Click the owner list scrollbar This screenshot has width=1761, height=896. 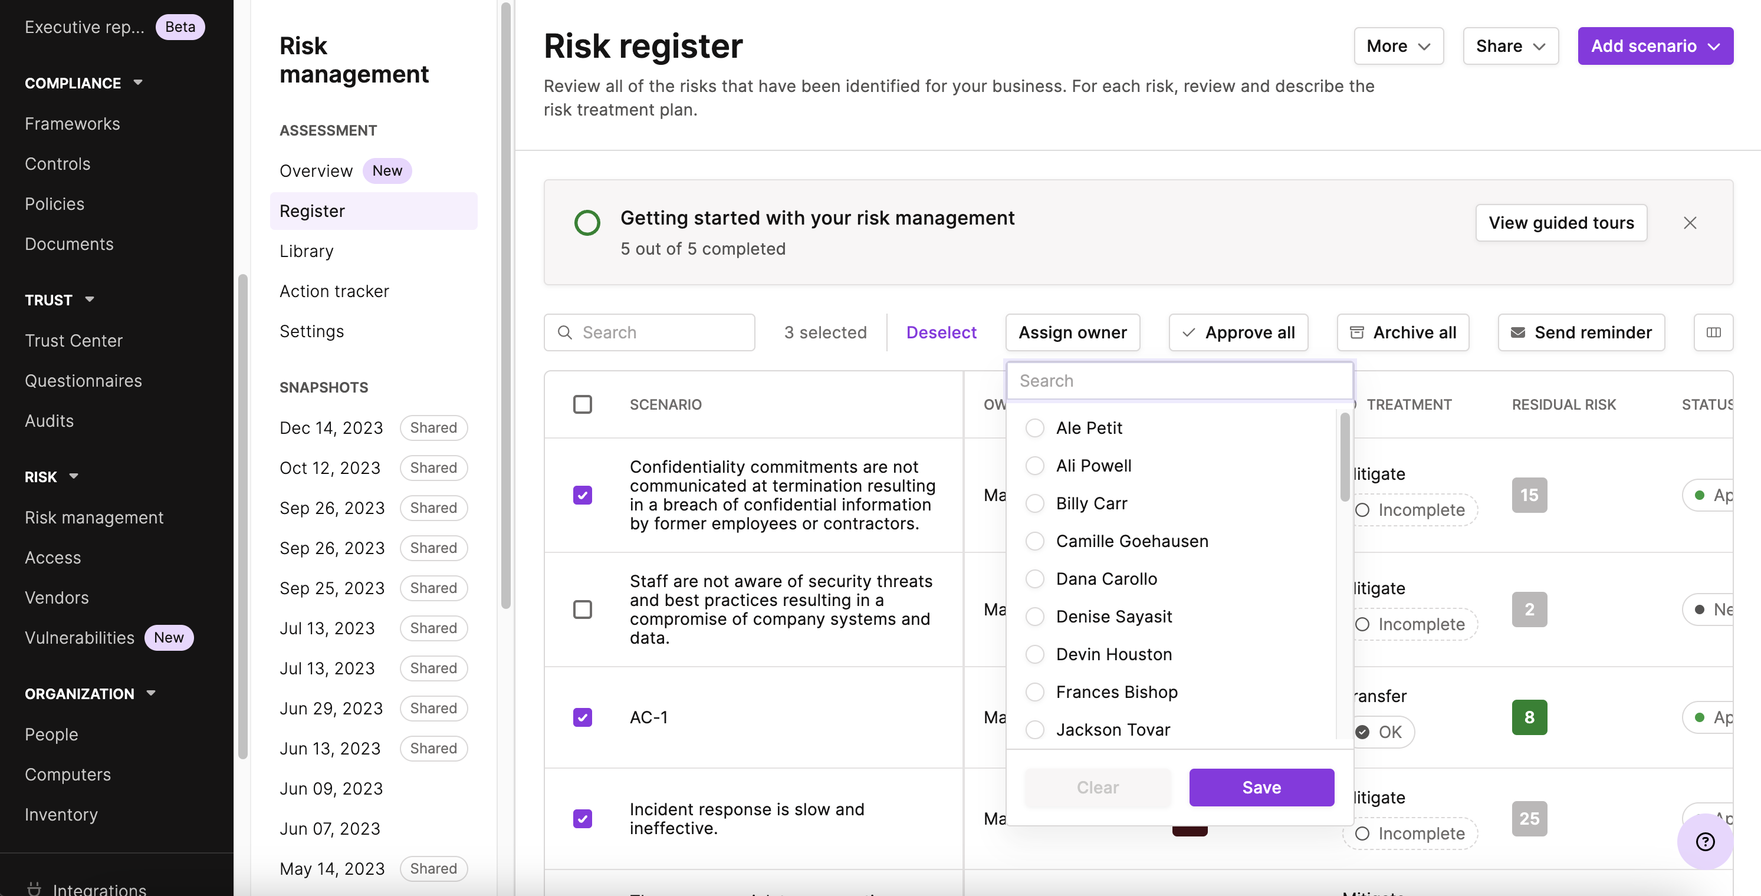pos(1344,456)
